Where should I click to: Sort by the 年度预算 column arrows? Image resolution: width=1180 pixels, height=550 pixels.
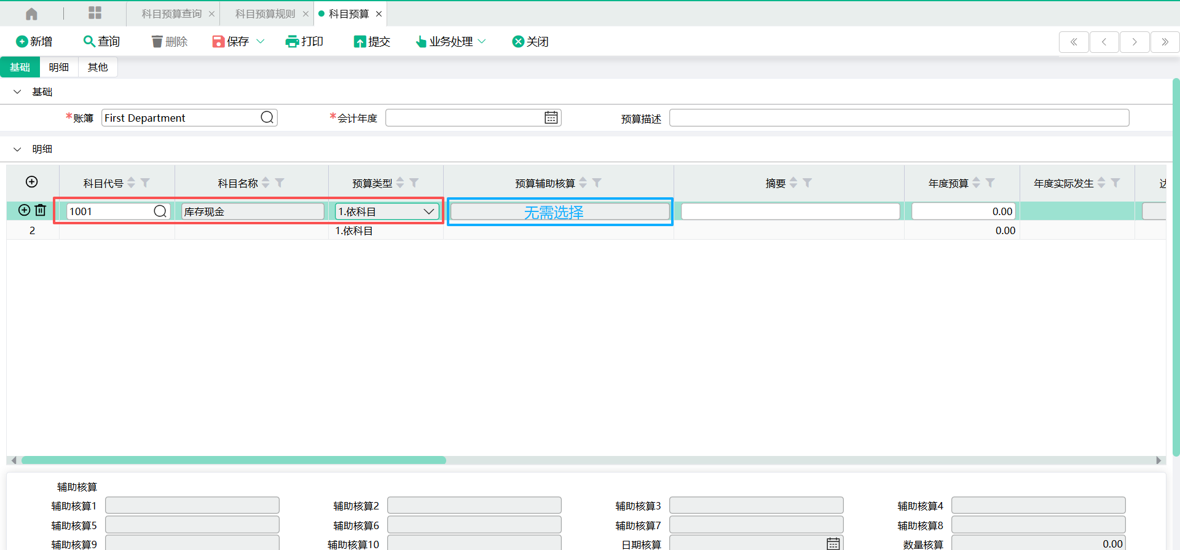pos(976,183)
